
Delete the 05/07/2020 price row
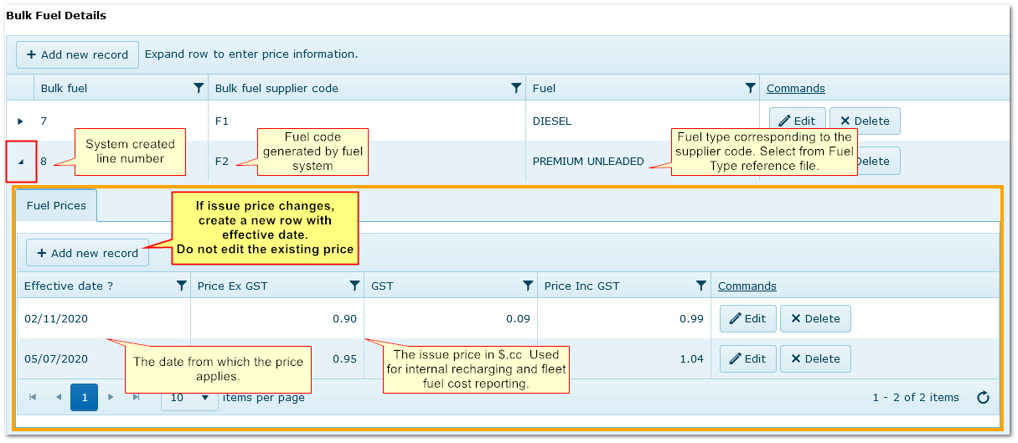point(815,358)
